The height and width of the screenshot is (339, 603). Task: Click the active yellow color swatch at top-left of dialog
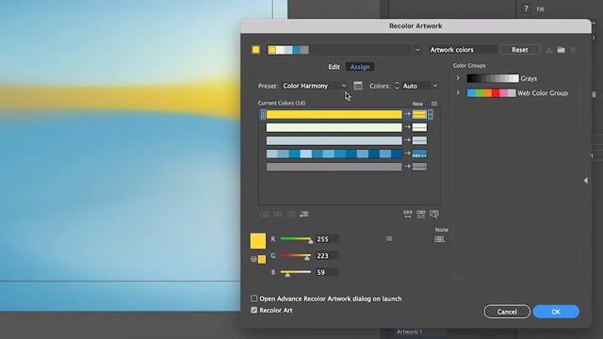(x=255, y=50)
